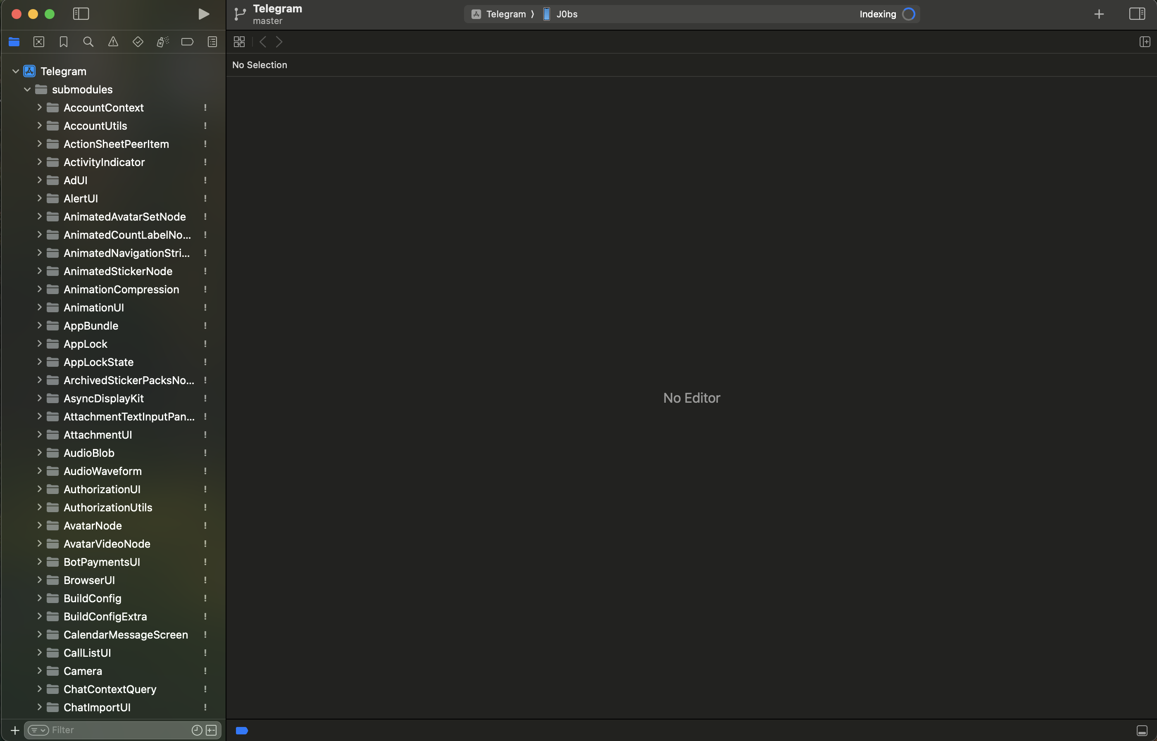This screenshot has height=741, width=1157.
Task: Select the Camera folder
Action: (x=113, y=671)
